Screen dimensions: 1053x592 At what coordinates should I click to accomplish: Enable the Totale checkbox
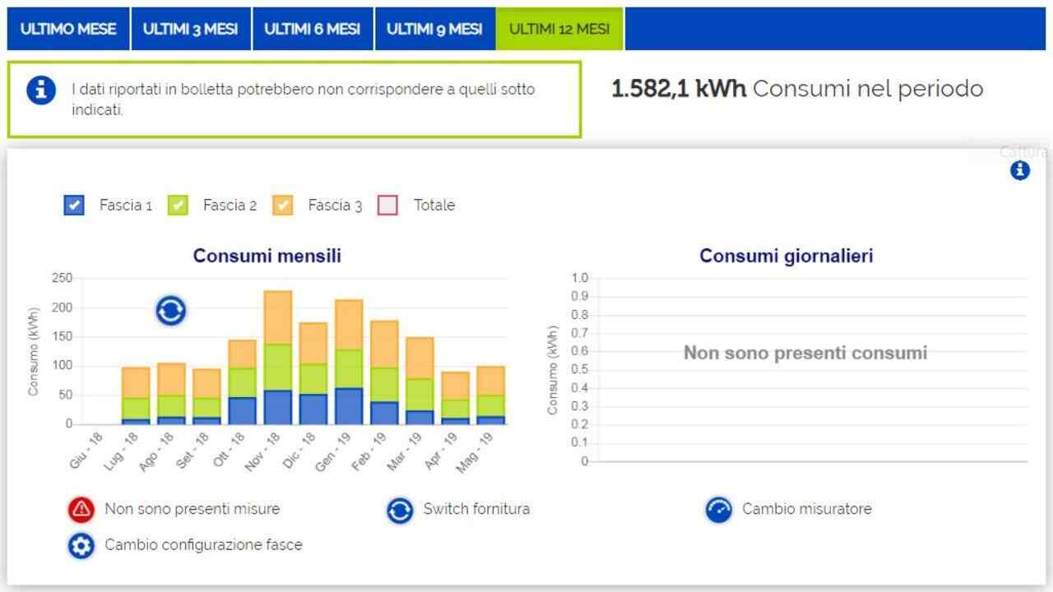(387, 206)
